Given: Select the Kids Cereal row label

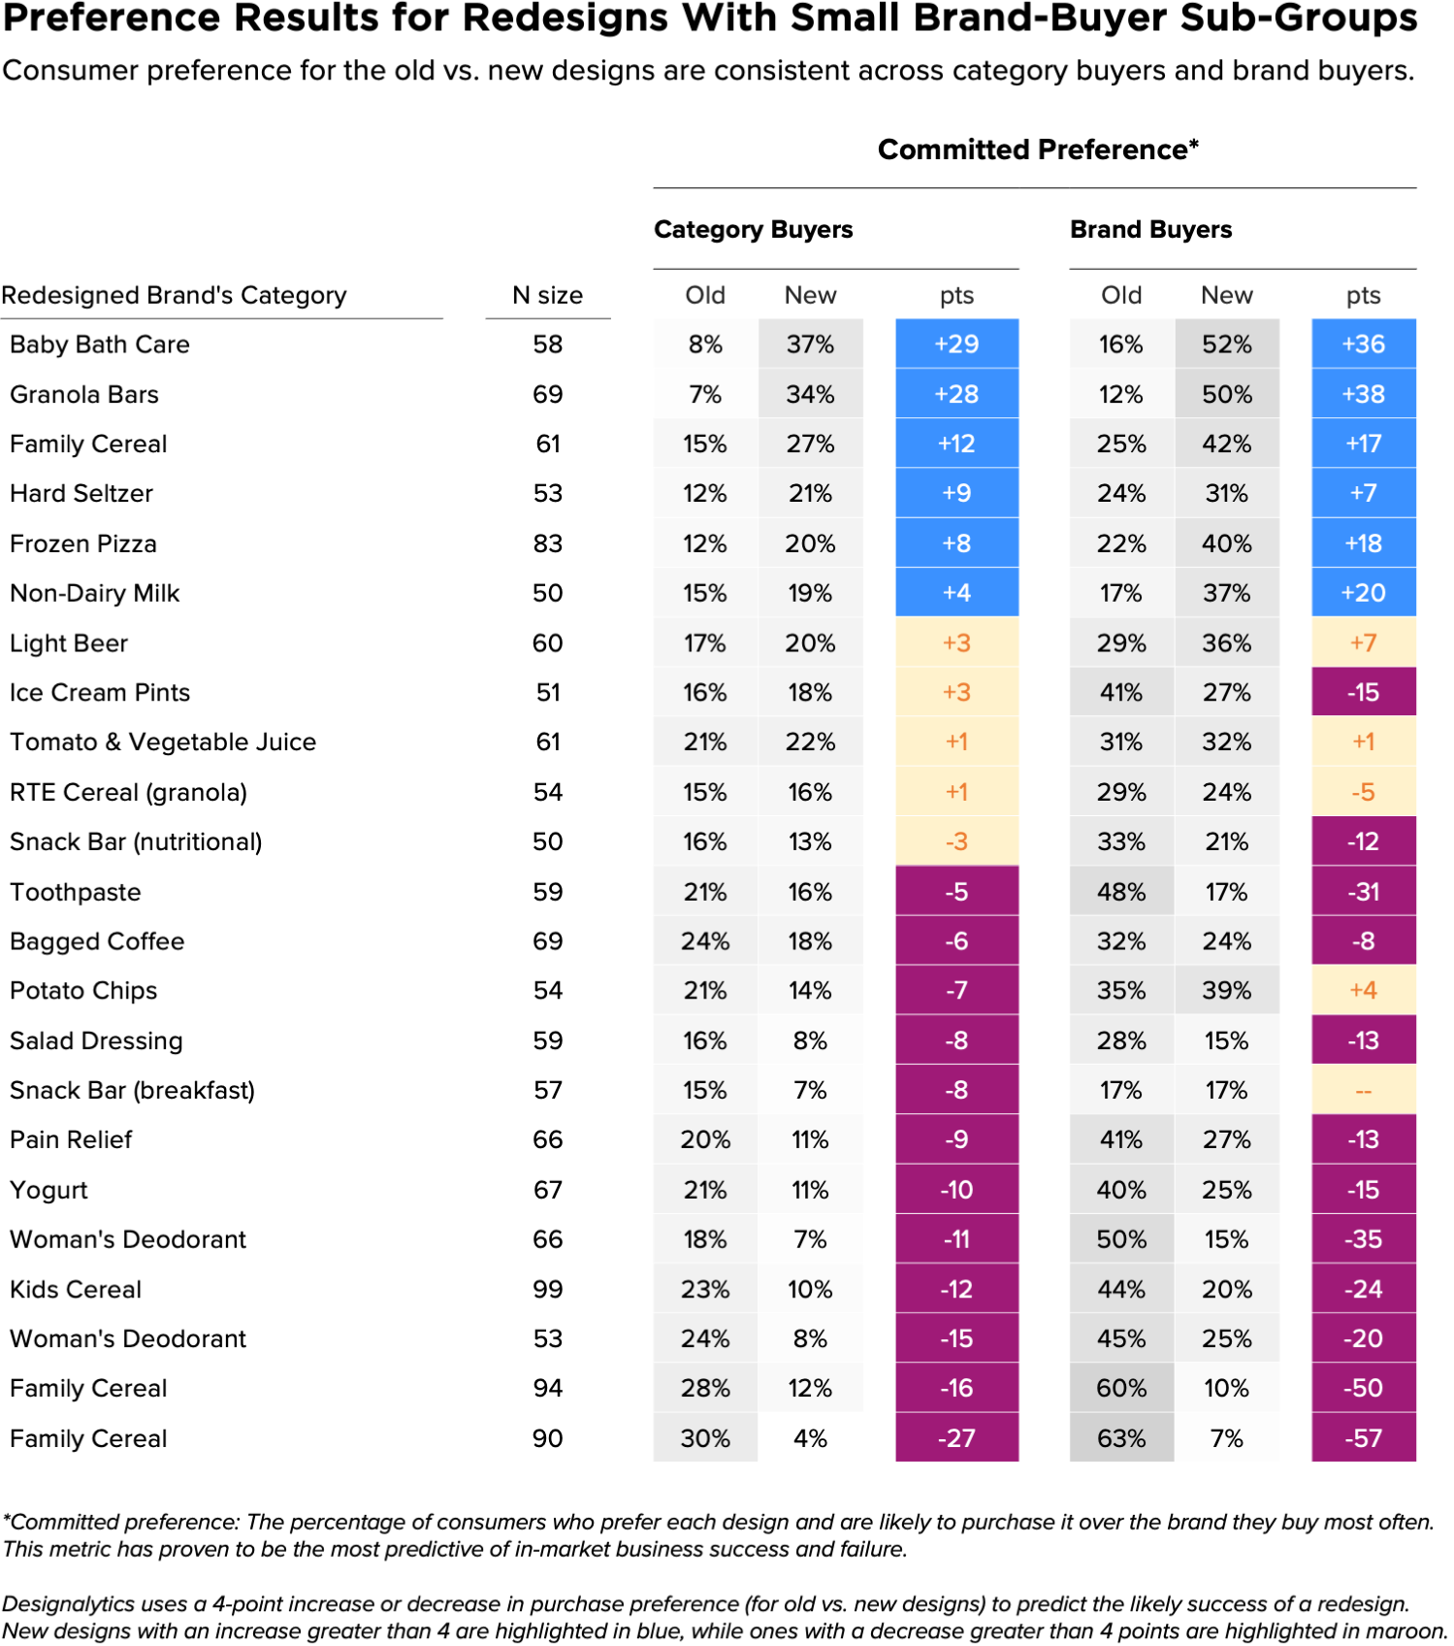Looking at the screenshot, I should (76, 1289).
